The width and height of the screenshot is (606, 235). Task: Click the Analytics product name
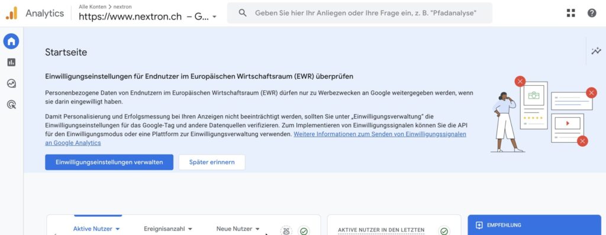pyautogui.click(x=45, y=13)
